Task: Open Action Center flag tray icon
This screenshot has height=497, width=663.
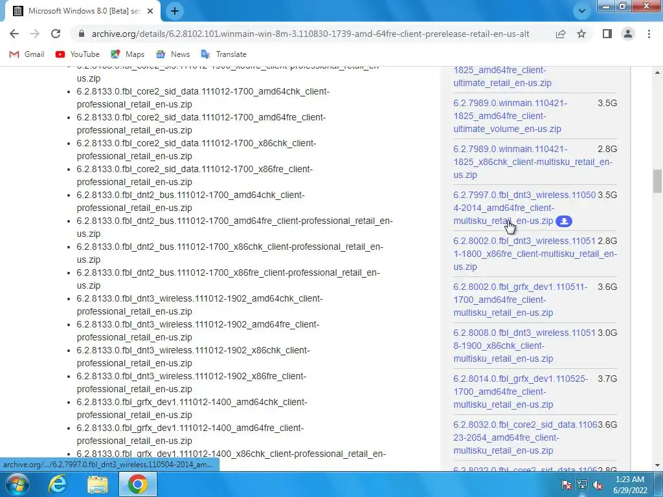Action: click(x=567, y=484)
